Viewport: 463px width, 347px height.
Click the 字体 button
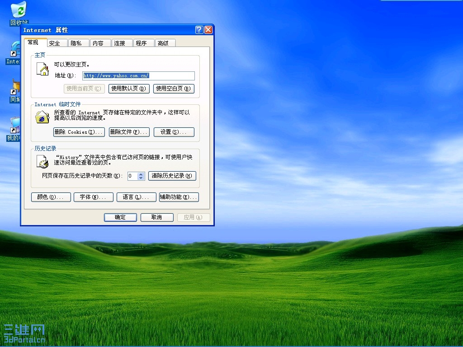coord(93,197)
